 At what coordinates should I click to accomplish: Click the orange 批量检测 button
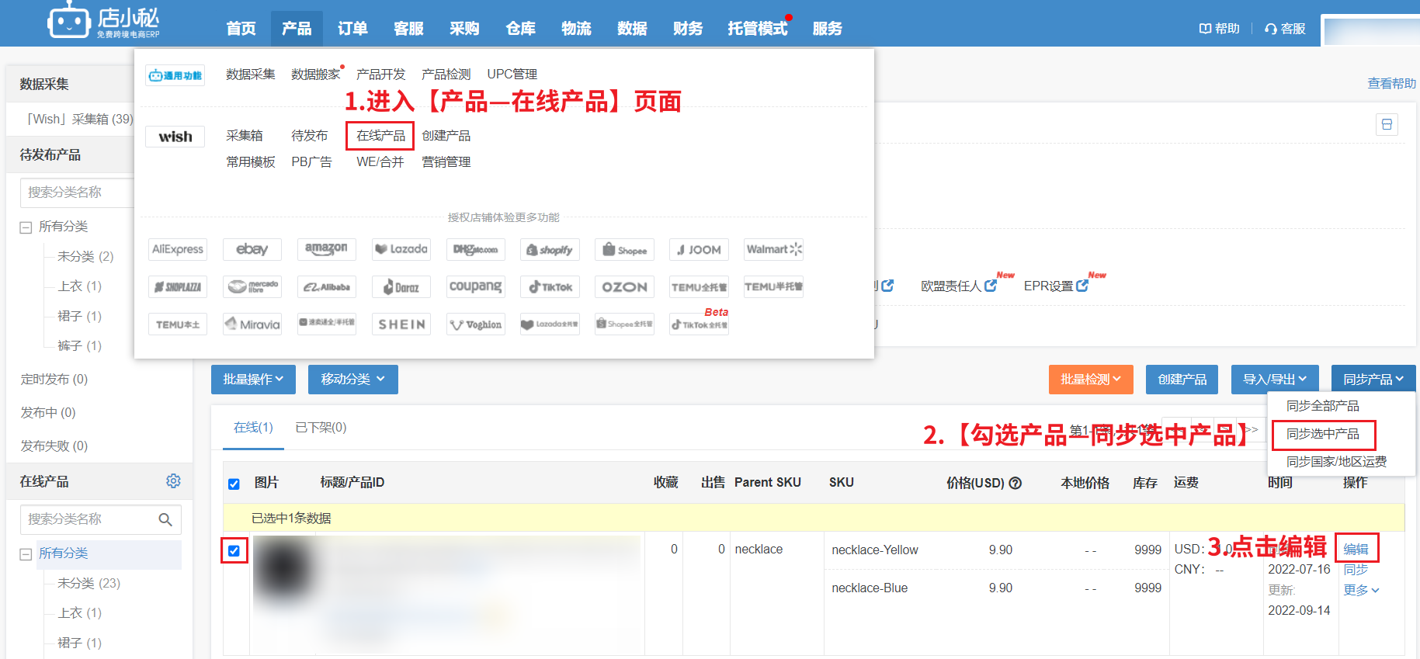tap(1090, 380)
